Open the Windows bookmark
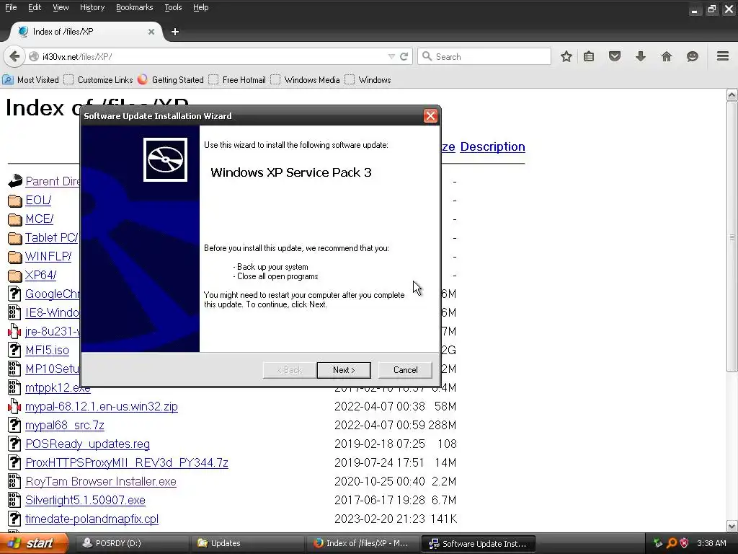This screenshot has height=554, width=738. tap(368, 79)
